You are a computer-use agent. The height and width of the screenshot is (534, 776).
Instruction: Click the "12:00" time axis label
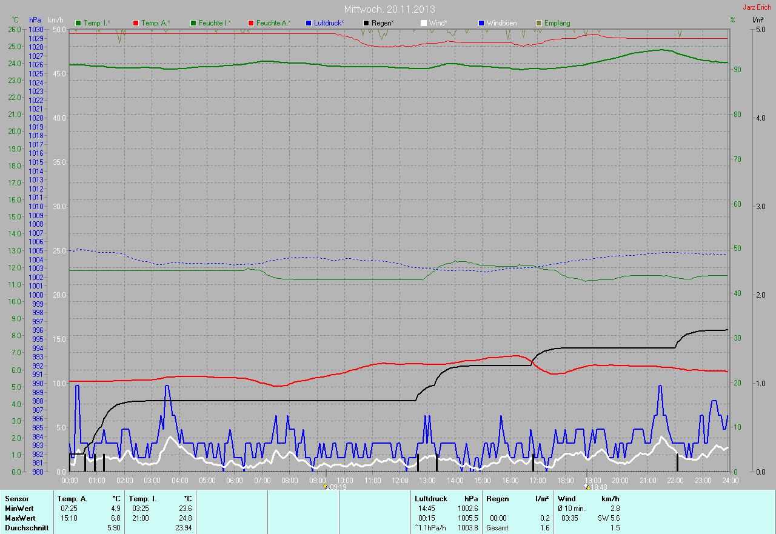(400, 481)
